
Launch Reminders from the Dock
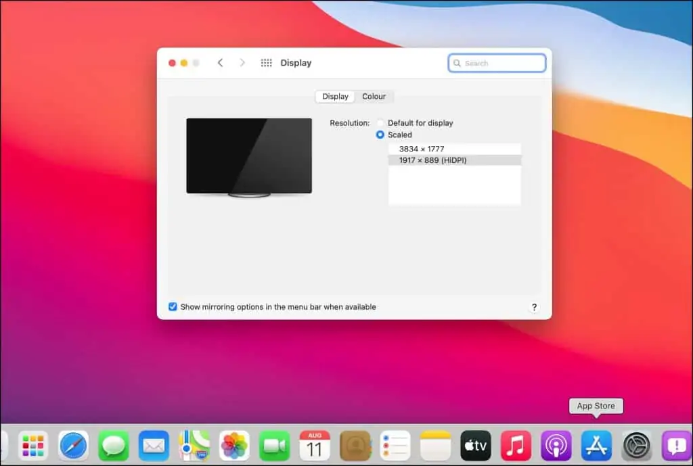tap(395, 446)
